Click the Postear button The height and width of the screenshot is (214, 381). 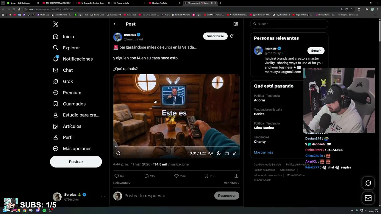click(x=76, y=162)
